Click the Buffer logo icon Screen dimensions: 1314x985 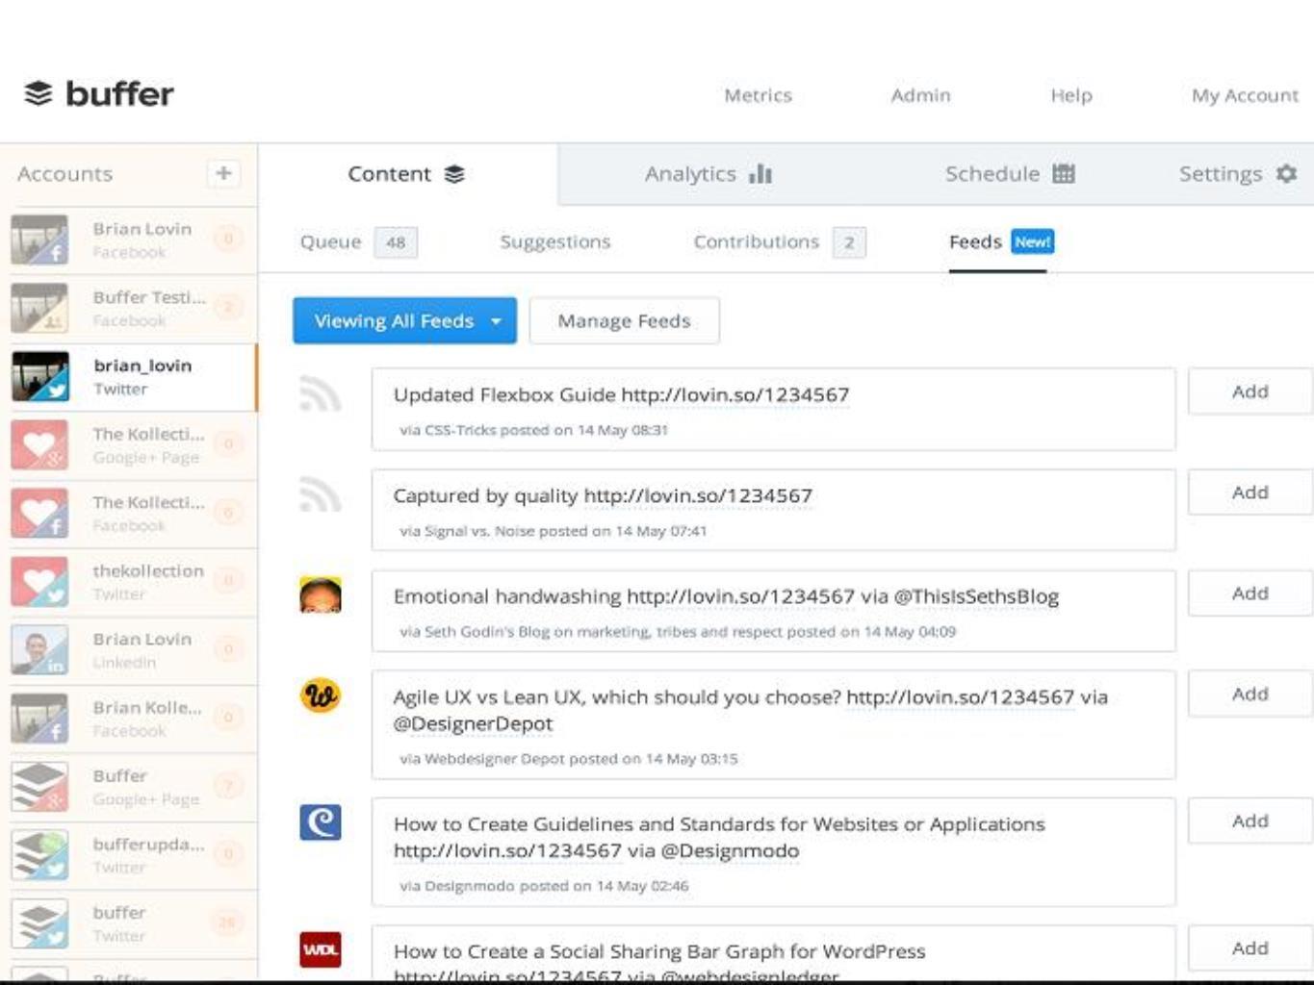39,93
